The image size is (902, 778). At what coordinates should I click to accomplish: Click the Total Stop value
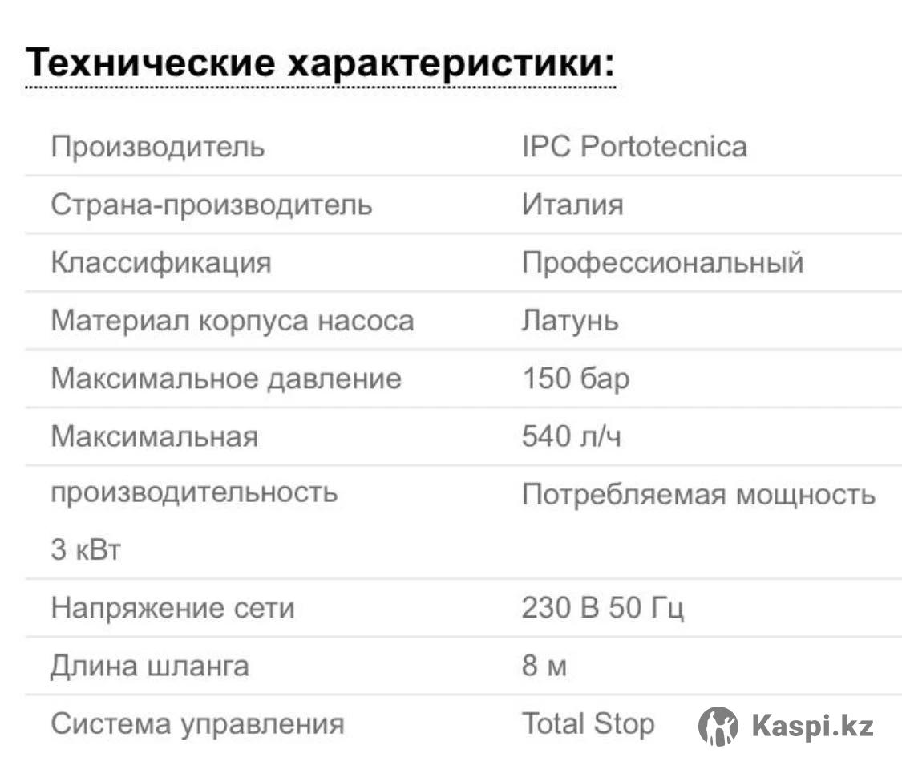tap(589, 724)
